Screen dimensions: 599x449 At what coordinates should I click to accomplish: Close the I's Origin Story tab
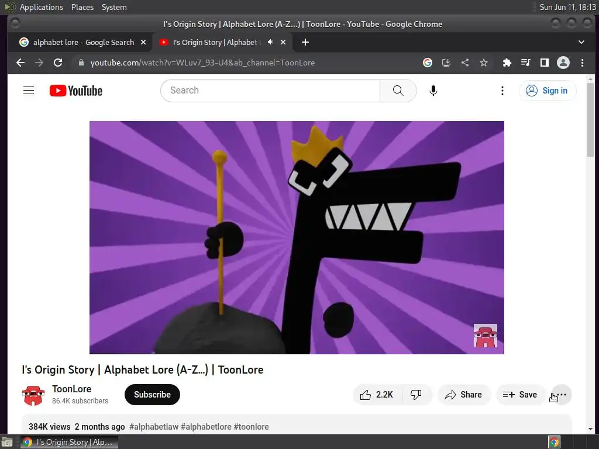[x=283, y=42]
